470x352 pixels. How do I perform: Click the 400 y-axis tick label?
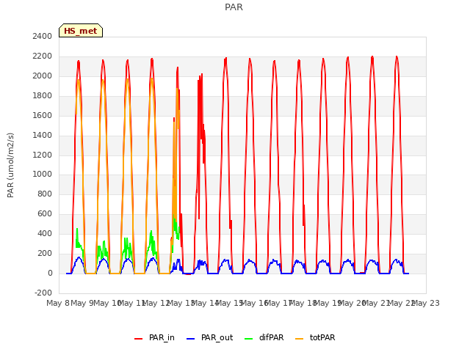coord(45,233)
